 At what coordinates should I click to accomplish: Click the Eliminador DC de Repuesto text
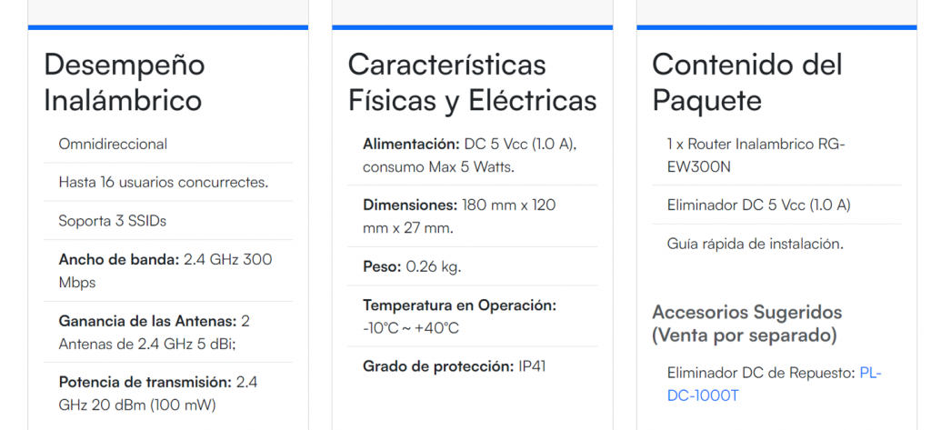(761, 373)
